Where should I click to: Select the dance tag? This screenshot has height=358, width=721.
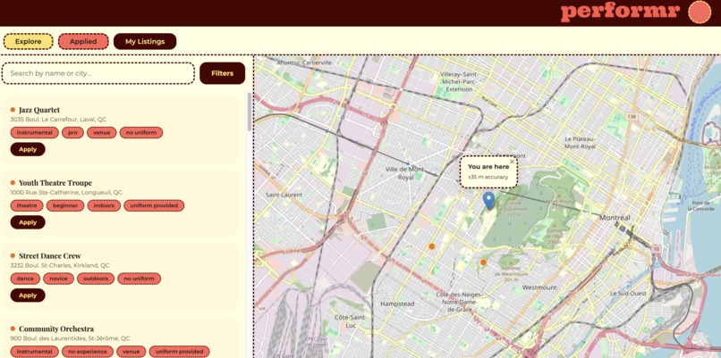(x=25, y=279)
